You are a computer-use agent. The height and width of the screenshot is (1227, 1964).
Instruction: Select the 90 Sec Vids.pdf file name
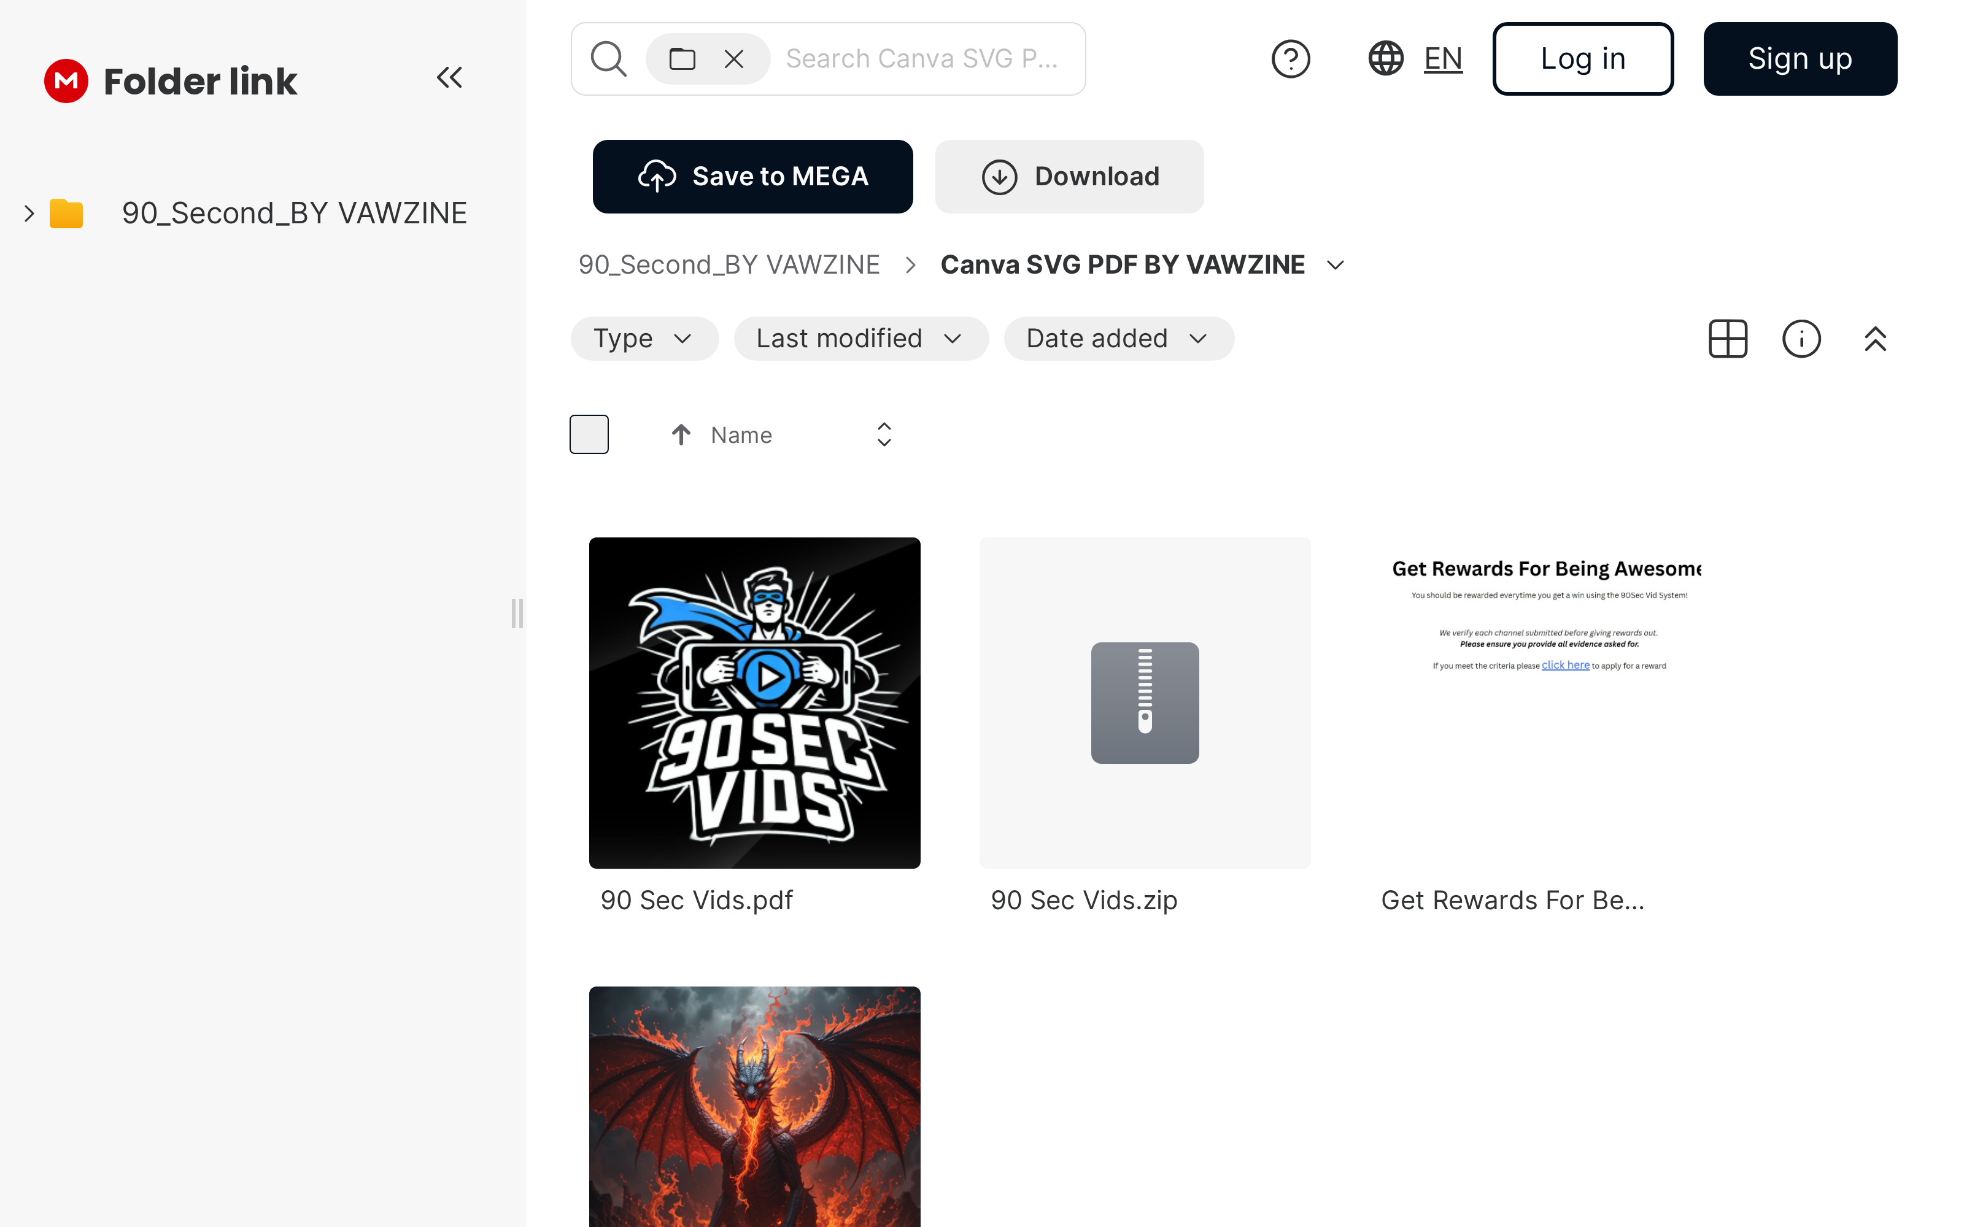click(x=697, y=900)
